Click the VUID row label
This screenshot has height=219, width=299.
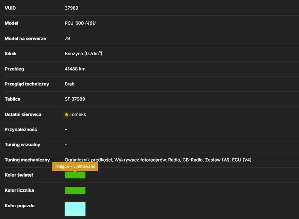pos(10,8)
